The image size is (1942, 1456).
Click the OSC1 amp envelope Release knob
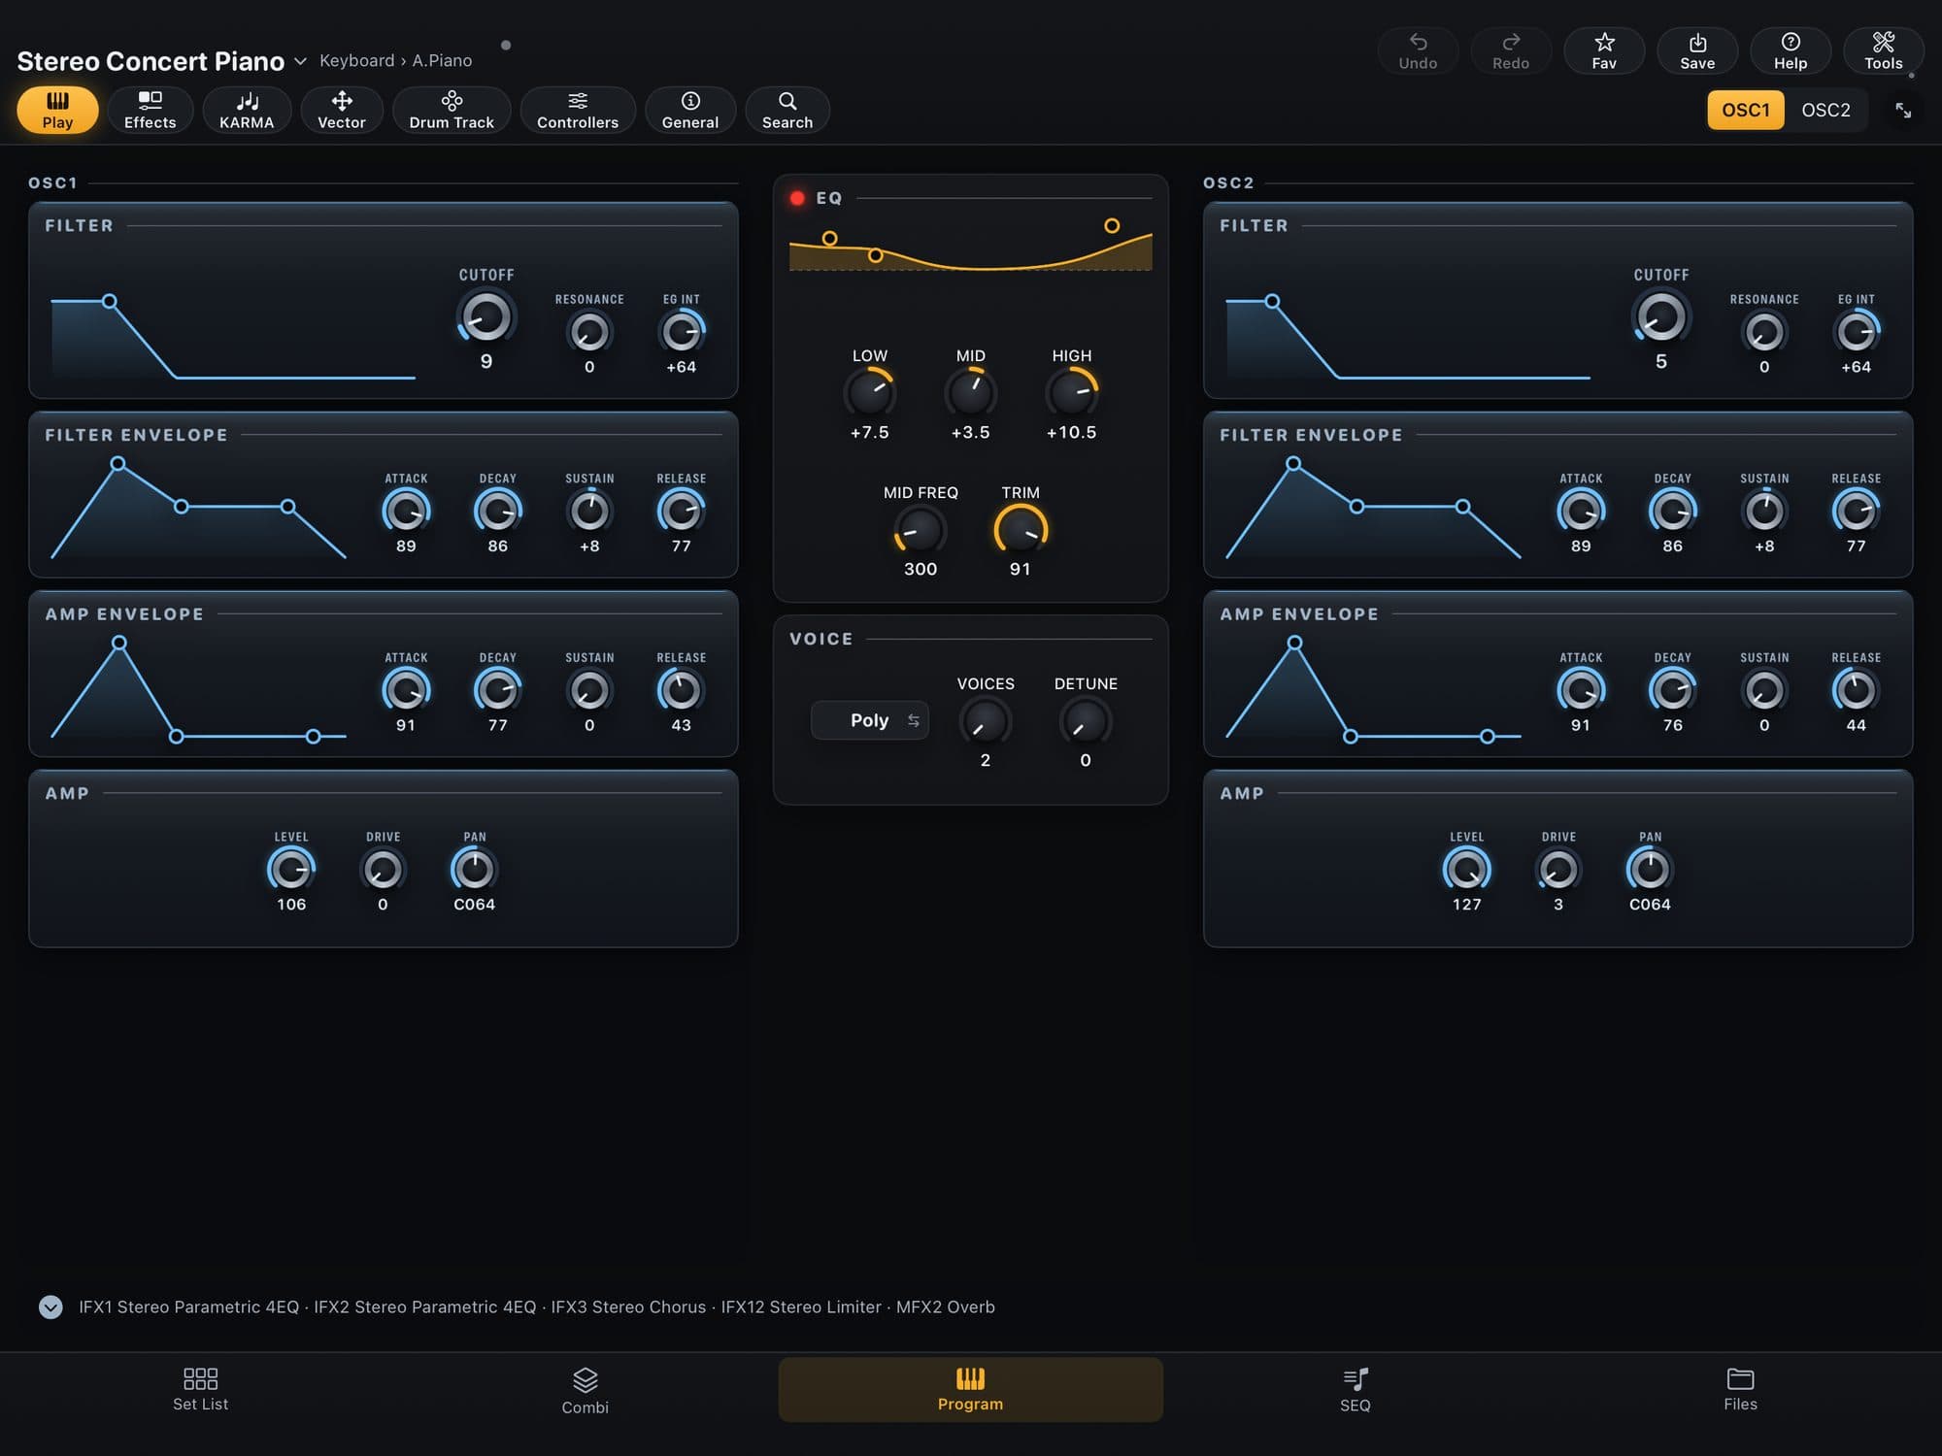click(x=681, y=691)
